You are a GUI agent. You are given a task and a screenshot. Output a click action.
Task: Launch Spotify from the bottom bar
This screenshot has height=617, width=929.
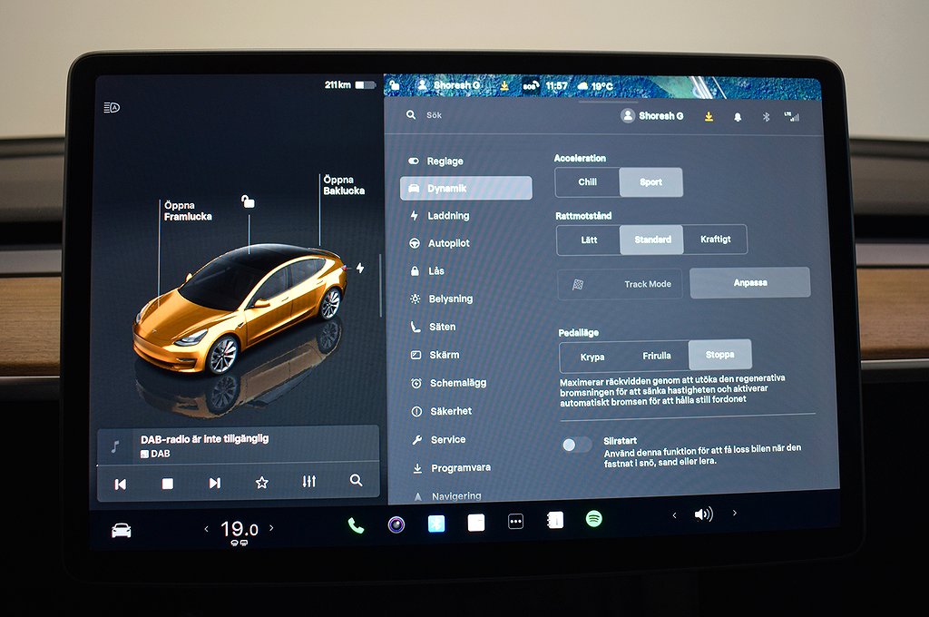[594, 519]
